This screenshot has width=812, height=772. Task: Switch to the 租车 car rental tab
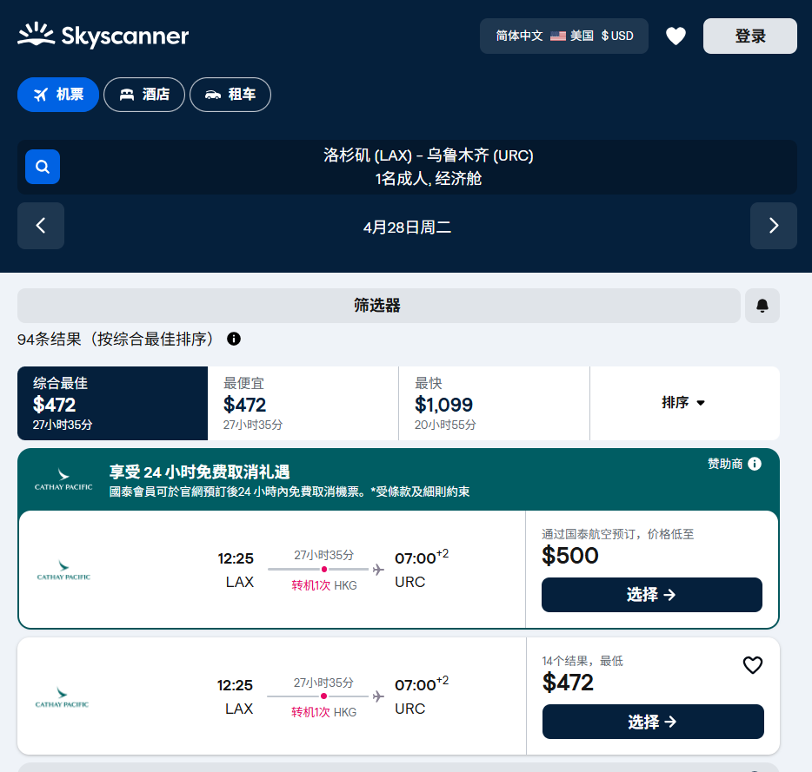click(x=230, y=95)
